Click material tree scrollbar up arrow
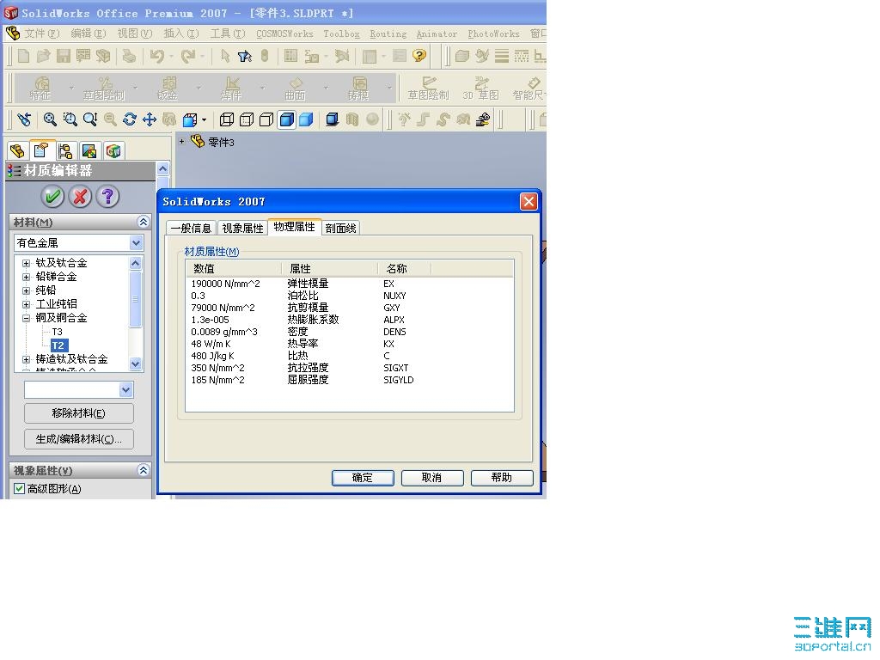 pyautogui.click(x=135, y=263)
